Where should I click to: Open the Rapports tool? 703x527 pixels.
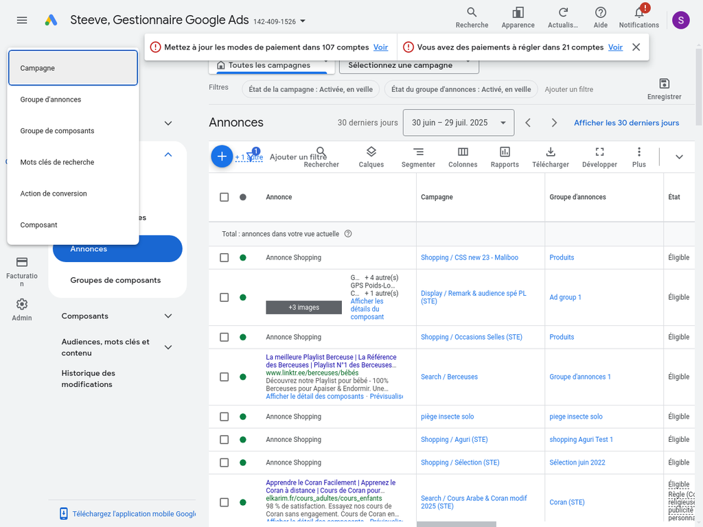click(x=505, y=157)
